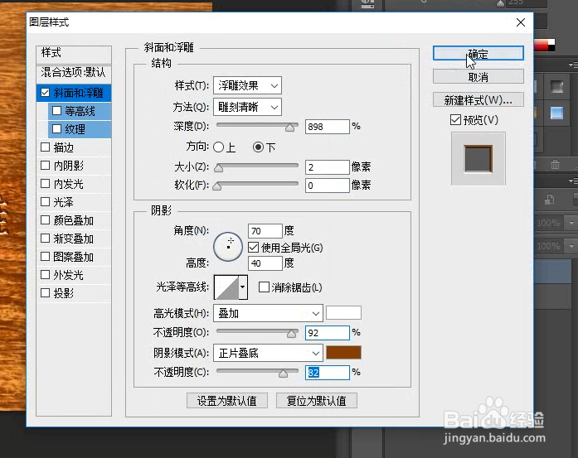Select the 下 direction radio button
This screenshot has height=458, width=578.
pyautogui.click(x=258, y=147)
